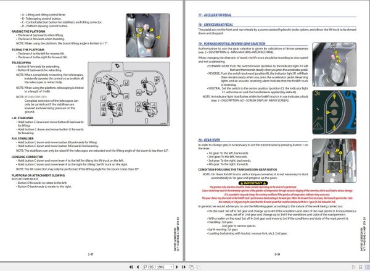The image size is (370, 271).
Task: Switch to single page view icon
Action: (353, 267)
